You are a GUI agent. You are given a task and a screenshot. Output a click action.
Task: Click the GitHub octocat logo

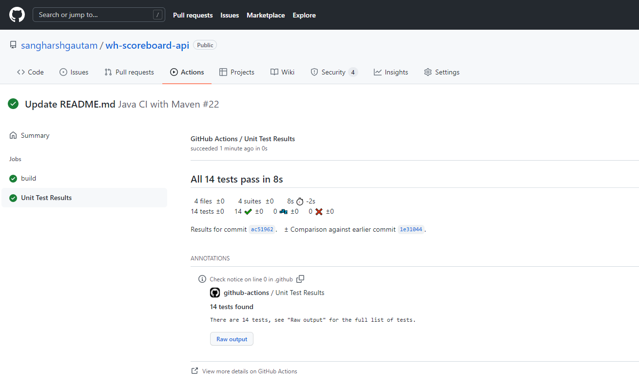[x=17, y=15]
